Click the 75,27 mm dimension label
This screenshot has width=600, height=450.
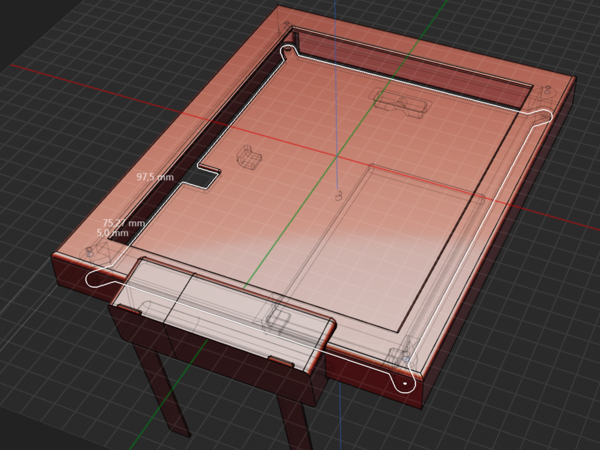point(124,223)
